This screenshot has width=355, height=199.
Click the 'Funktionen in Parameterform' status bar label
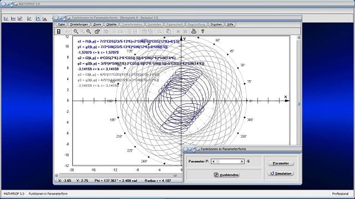48,194
